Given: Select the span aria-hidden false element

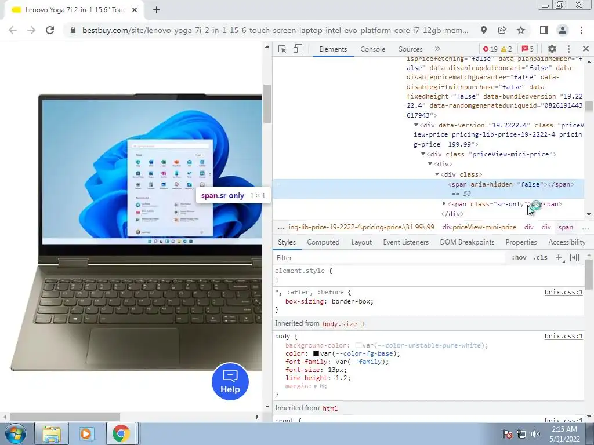Looking at the screenshot, I should click(x=510, y=184).
